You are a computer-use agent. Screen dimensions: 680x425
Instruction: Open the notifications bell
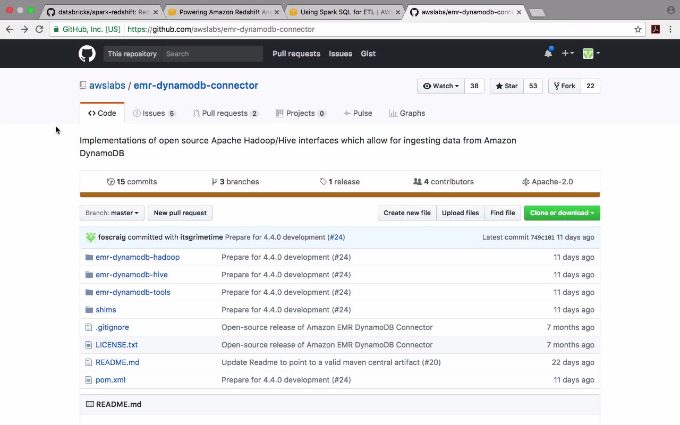(x=548, y=53)
